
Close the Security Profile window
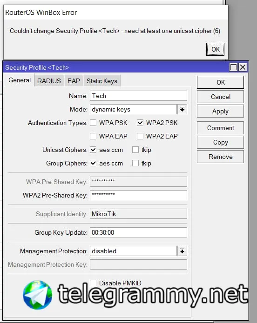(243, 67)
